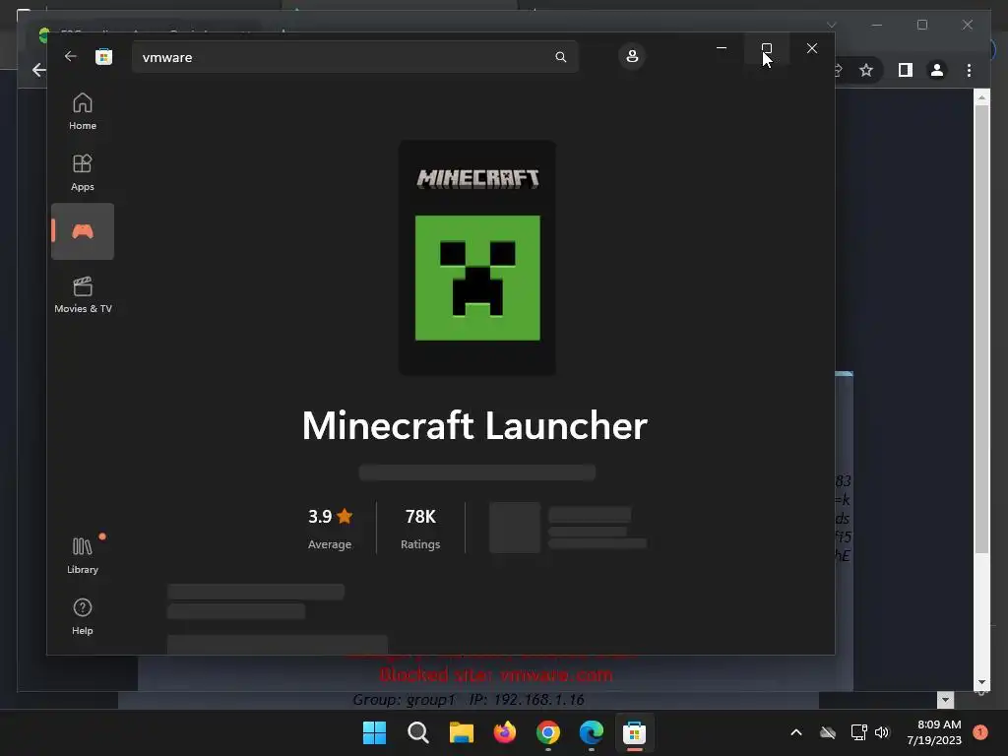
Task: Open Microsoft Edge from taskbar
Action: [x=592, y=732]
